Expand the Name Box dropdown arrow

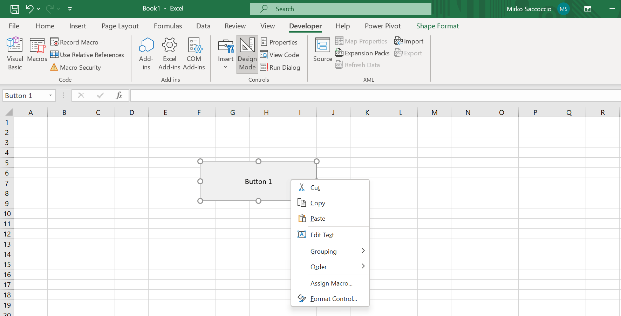point(51,96)
